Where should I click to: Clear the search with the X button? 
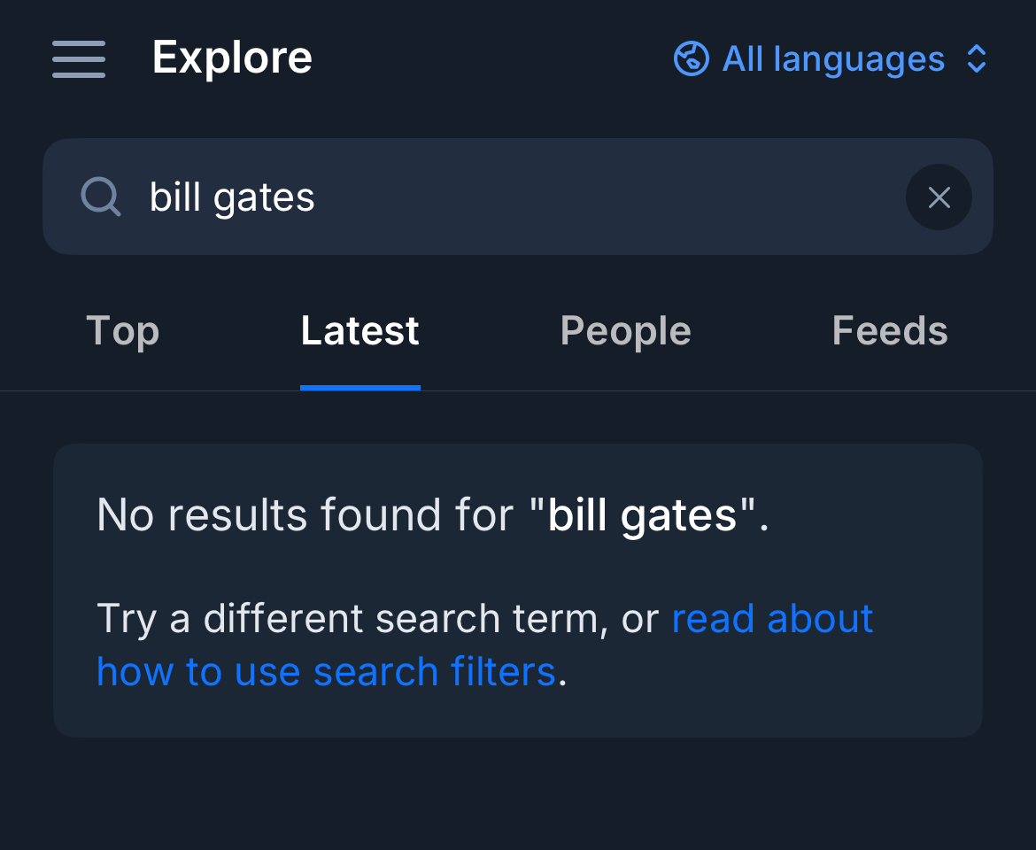point(939,197)
